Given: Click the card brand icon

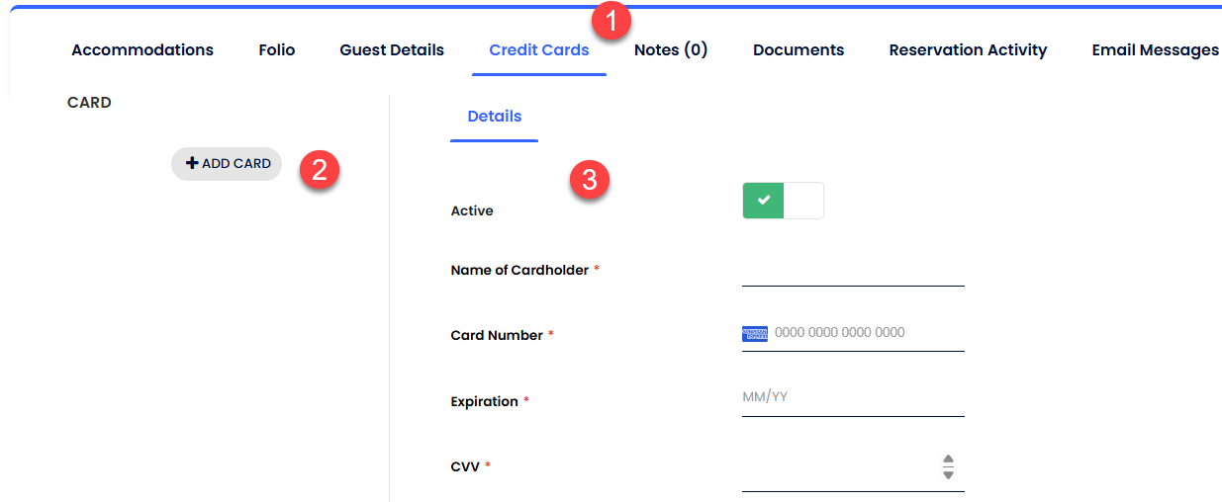Looking at the screenshot, I should click(x=755, y=334).
